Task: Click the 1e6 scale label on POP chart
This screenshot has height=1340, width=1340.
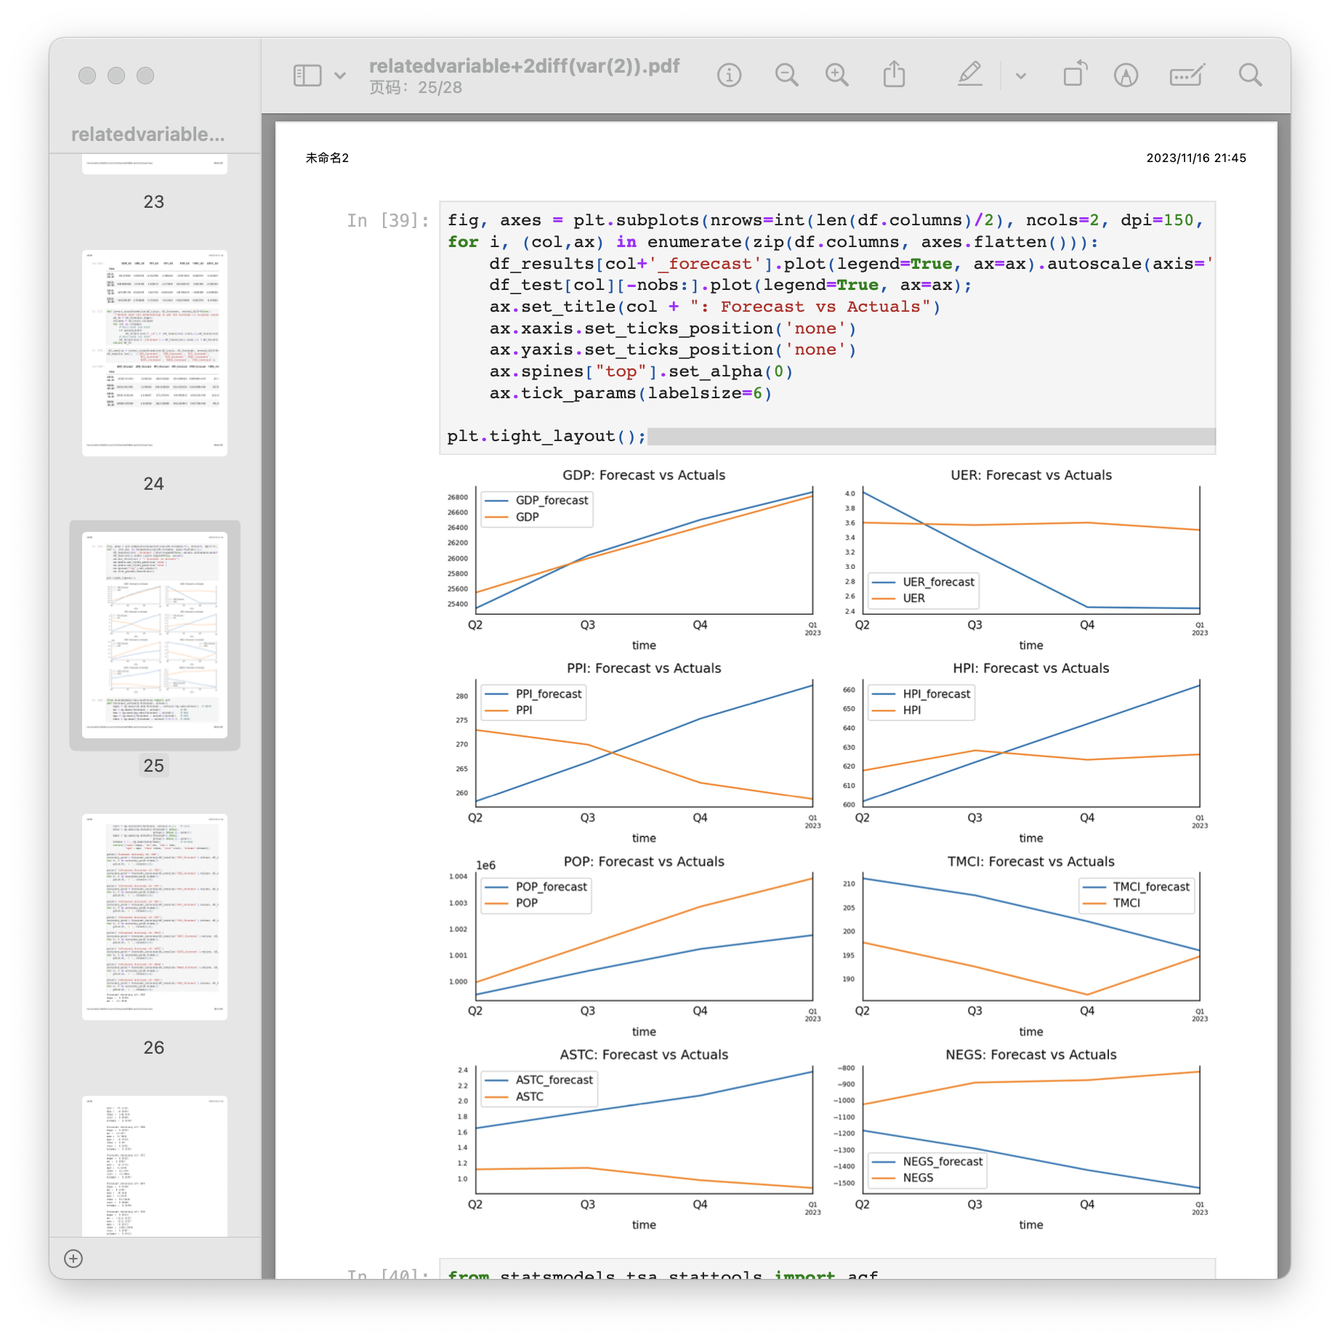Action: 485,865
